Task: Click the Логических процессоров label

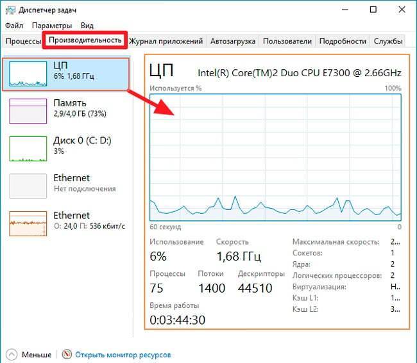Action: [x=337, y=275]
